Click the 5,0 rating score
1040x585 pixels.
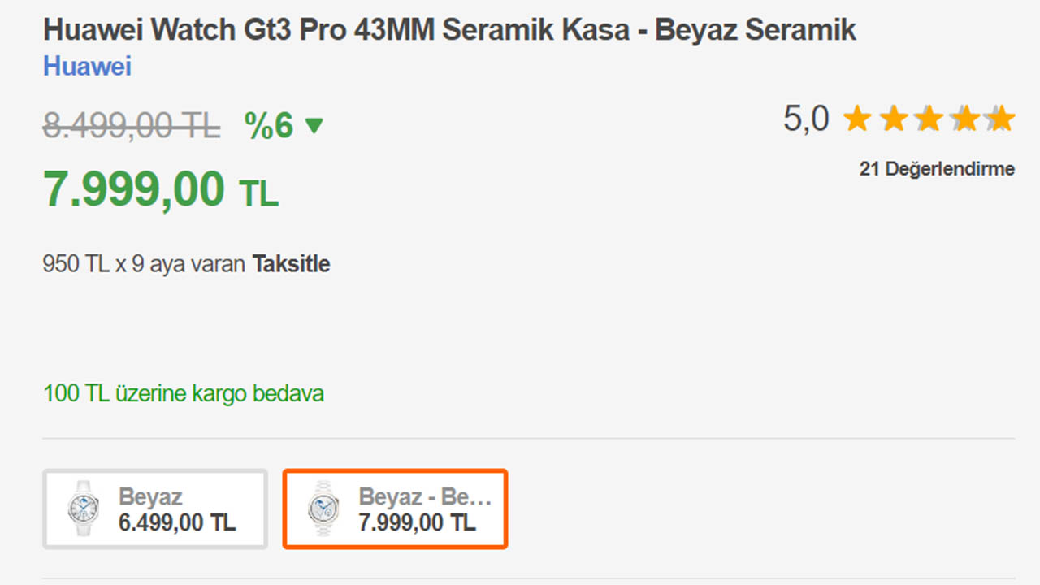coord(806,119)
